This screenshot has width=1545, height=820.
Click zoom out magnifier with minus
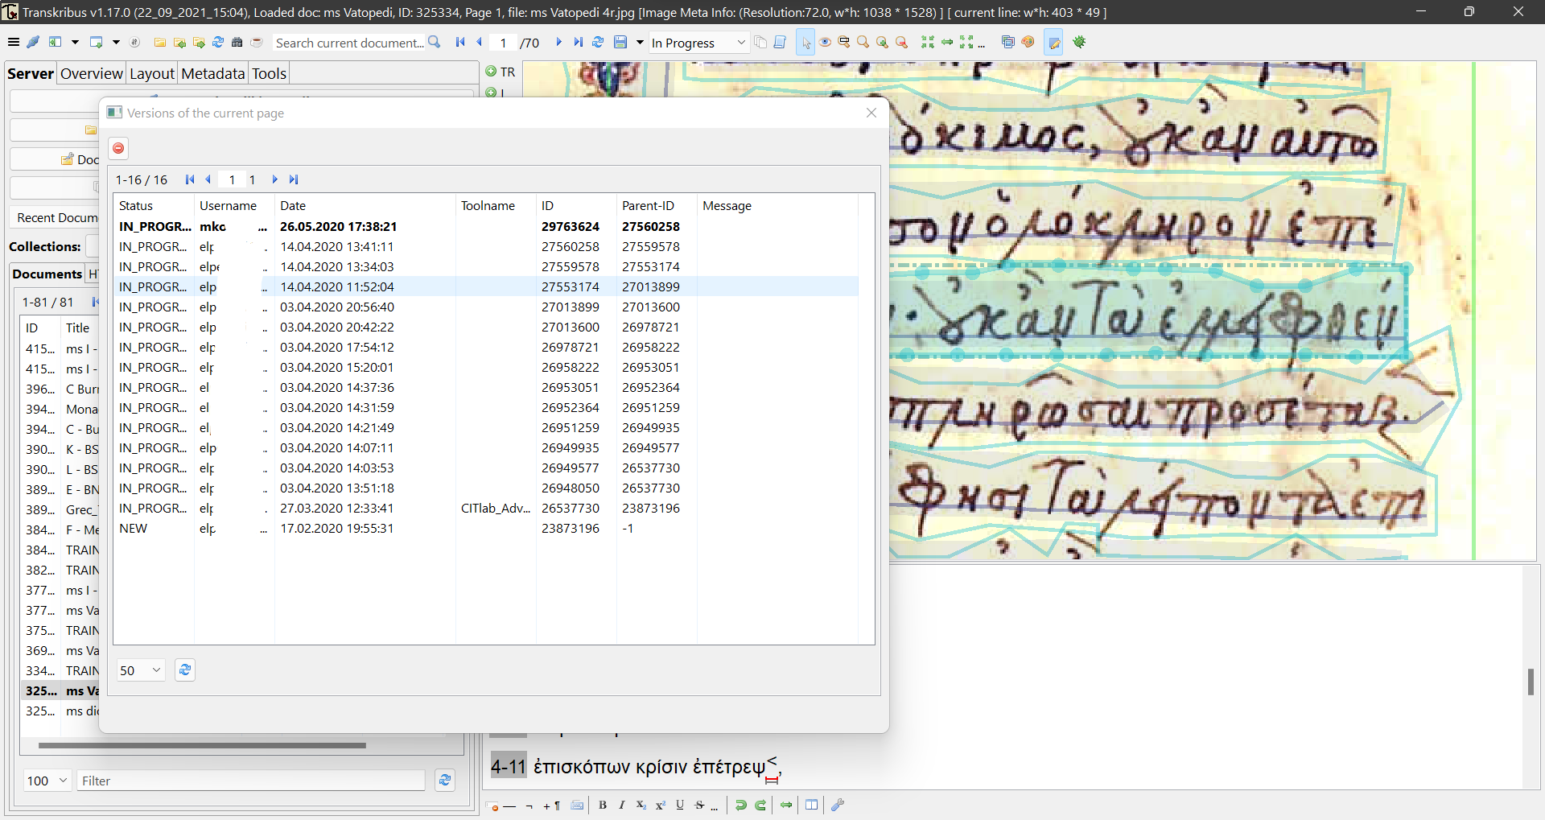[x=902, y=42]
